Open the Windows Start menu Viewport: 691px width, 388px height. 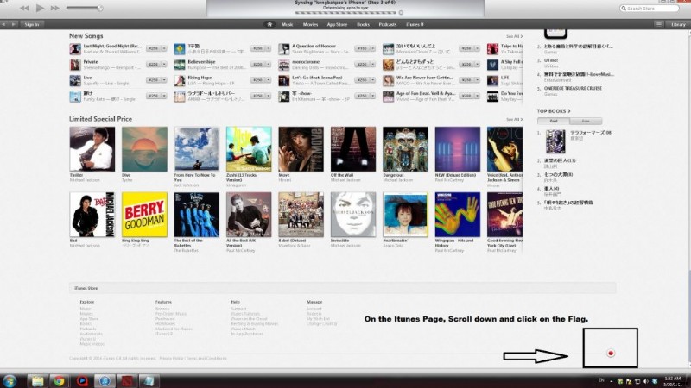[x=12, y=379]
